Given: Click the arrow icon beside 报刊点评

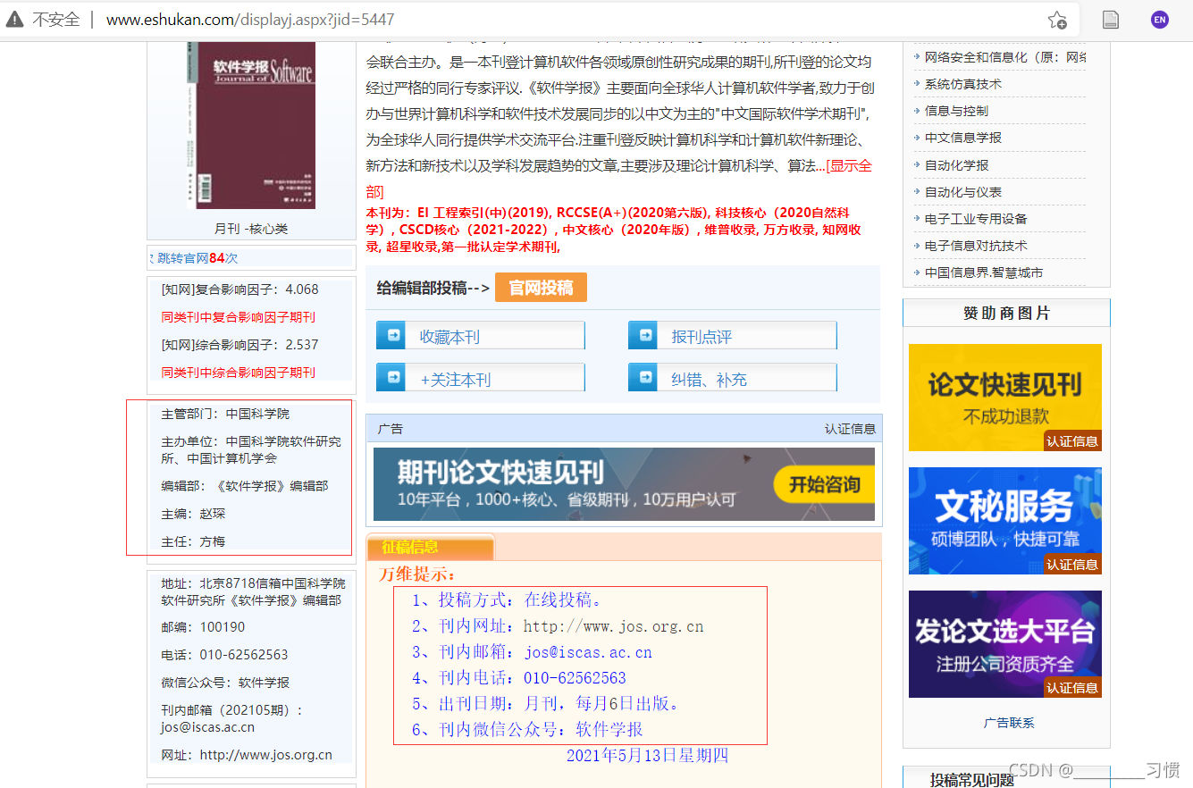Looking at the screenshot, I should [x=643, y=336].
